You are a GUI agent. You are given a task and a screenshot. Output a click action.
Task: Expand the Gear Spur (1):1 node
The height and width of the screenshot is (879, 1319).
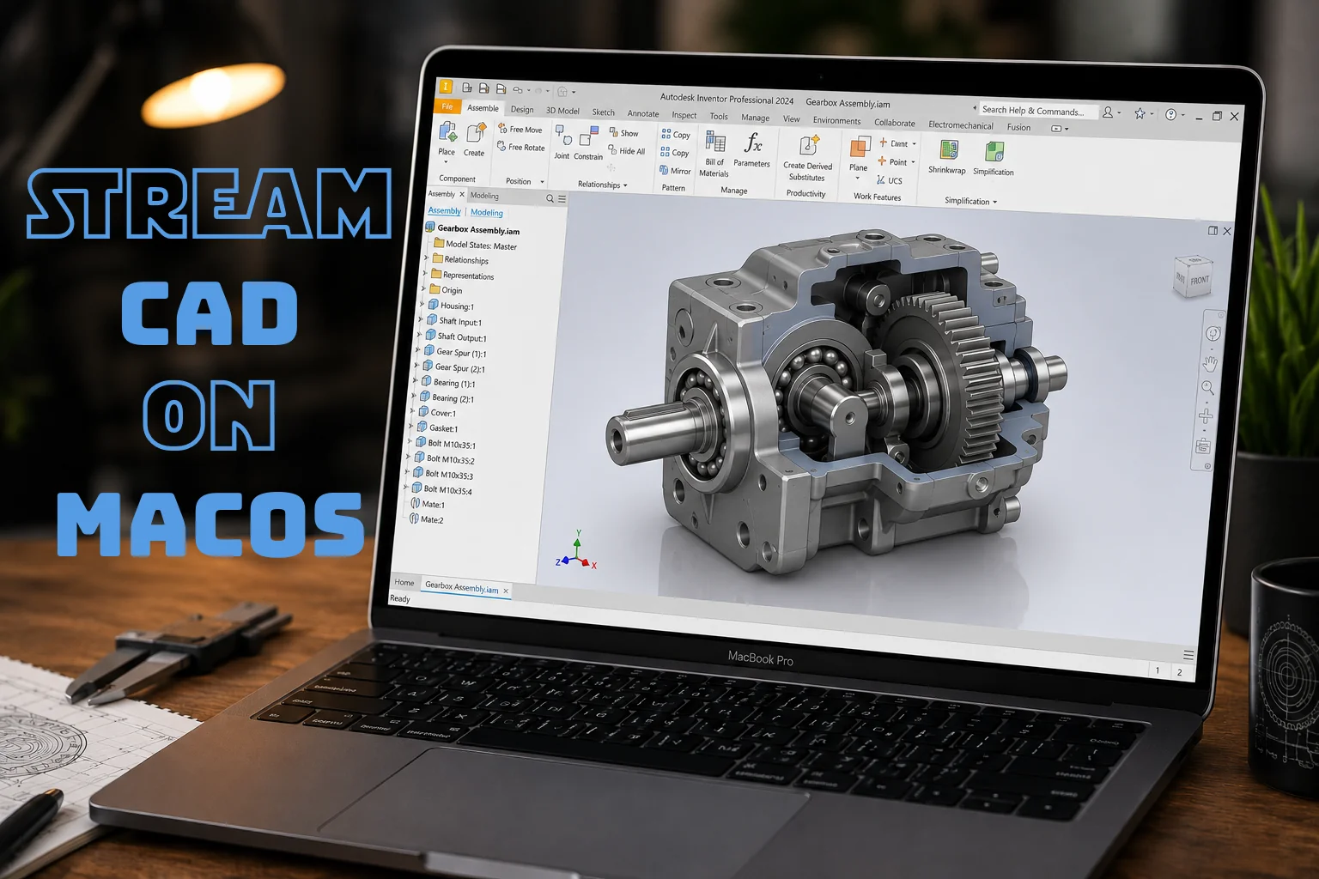[418, 351]
